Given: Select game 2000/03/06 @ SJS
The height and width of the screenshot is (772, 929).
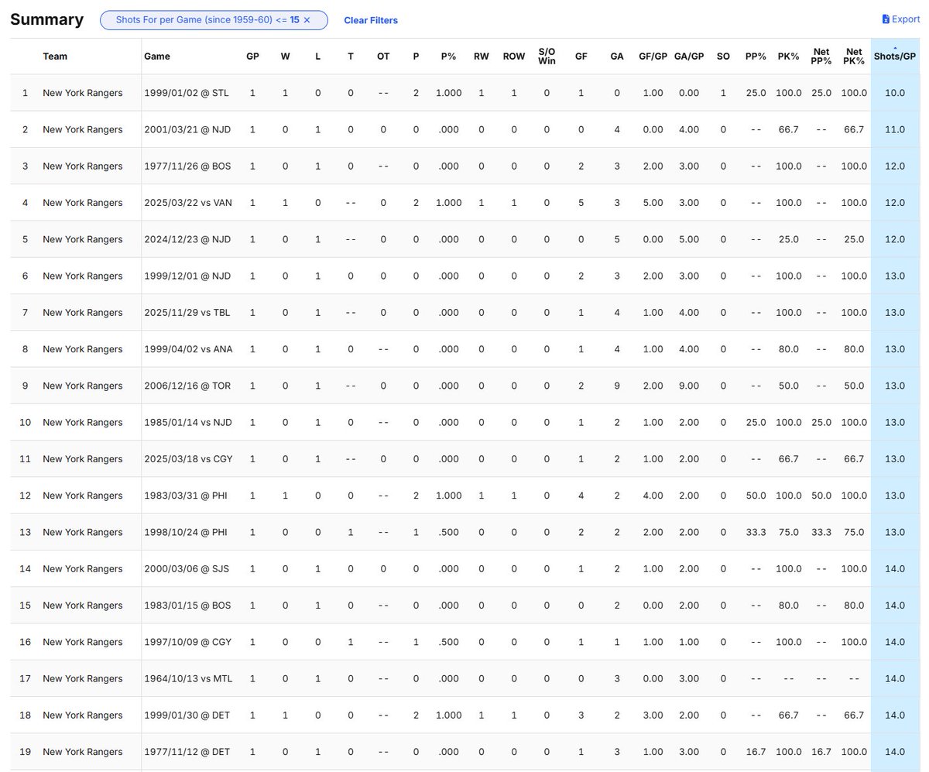Looking at the screenshot, I should 187,569.
